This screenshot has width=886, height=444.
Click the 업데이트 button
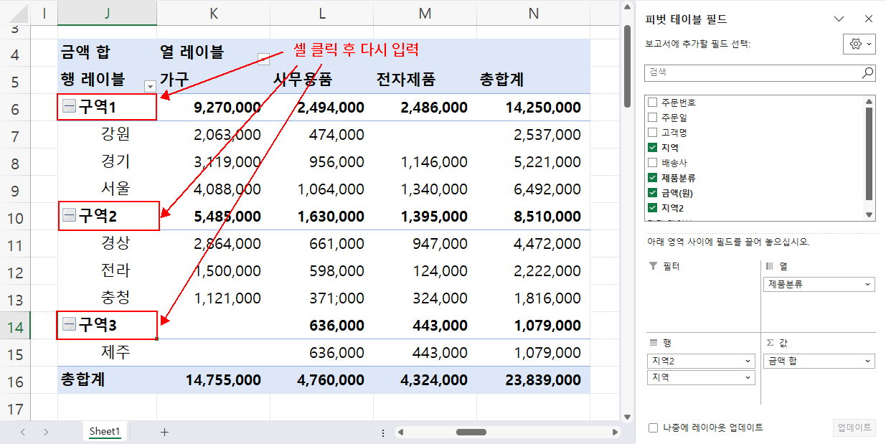tap(854, 428)
